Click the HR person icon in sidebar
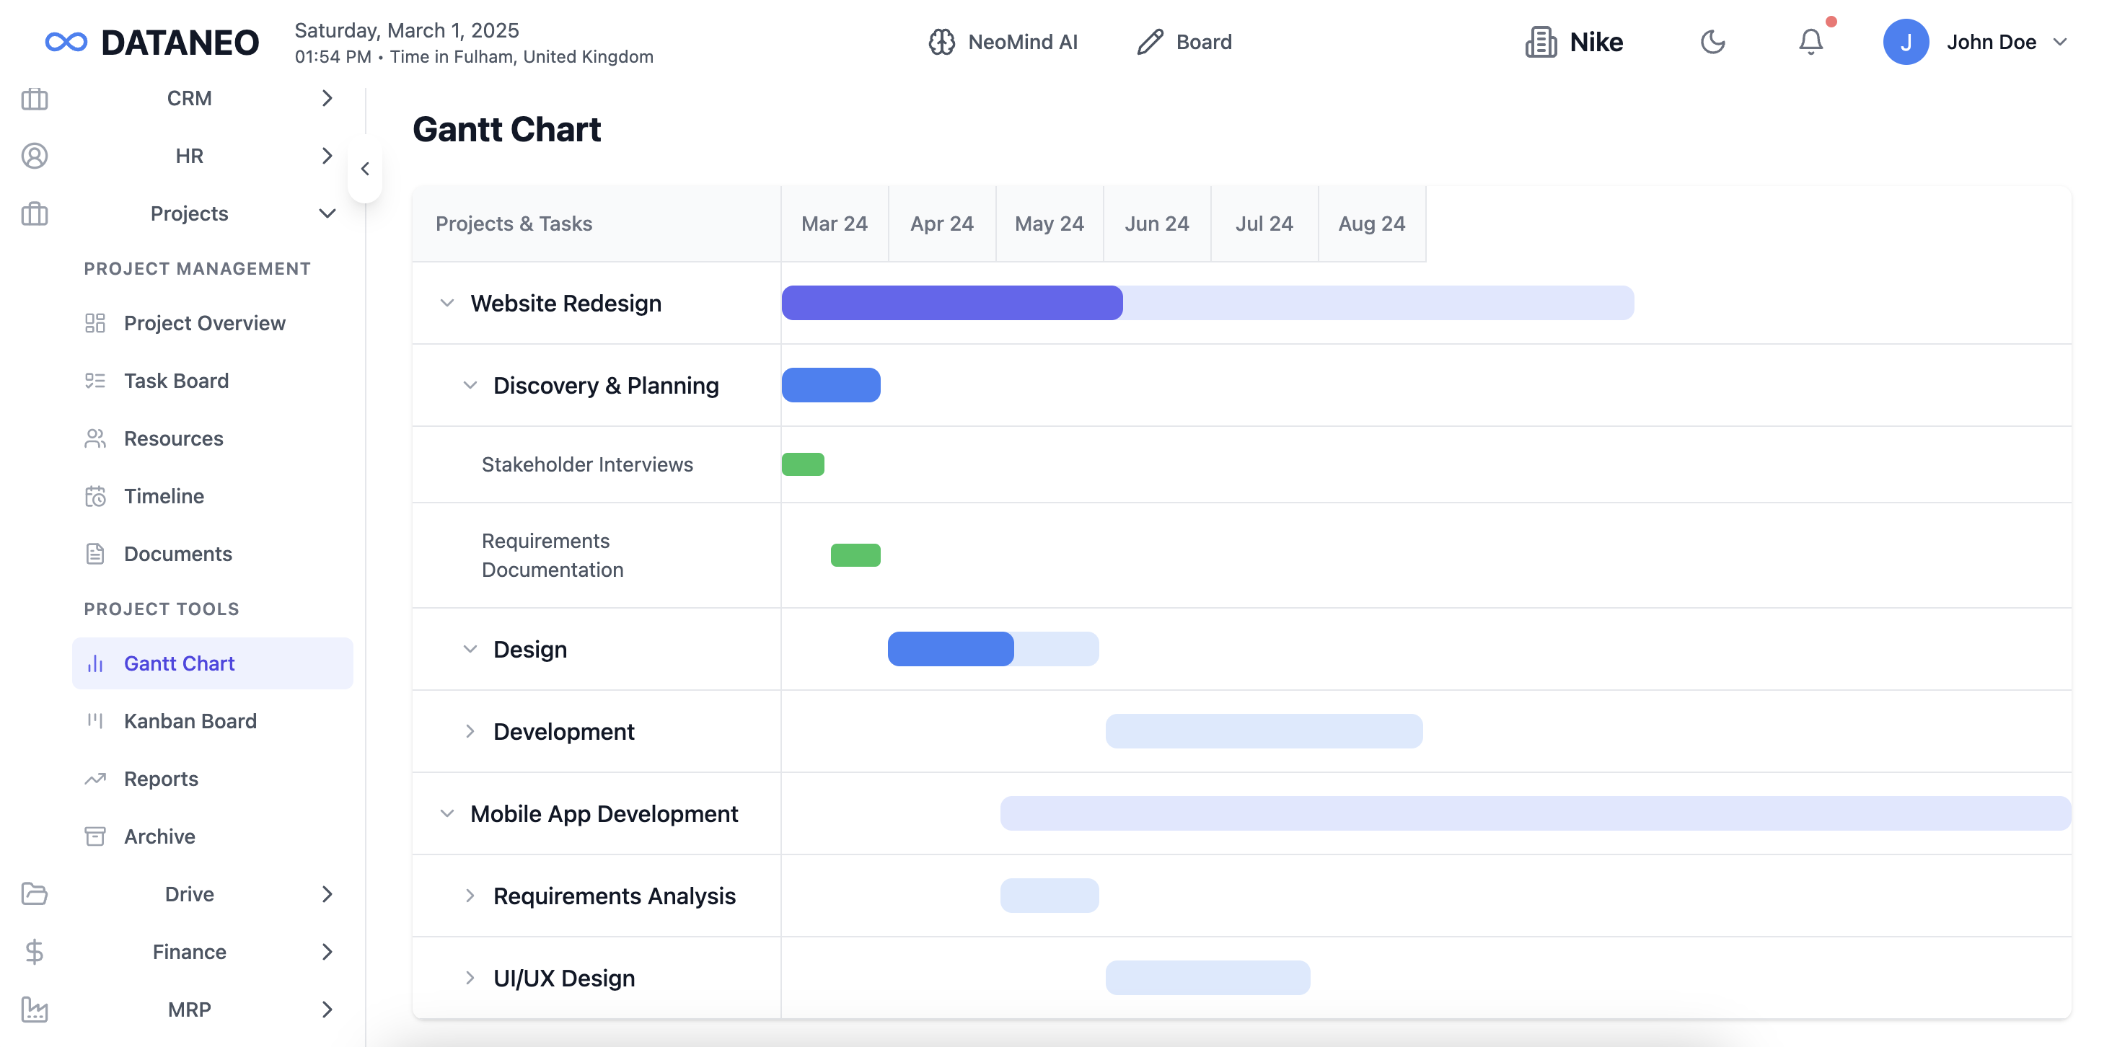This screenshot has height=1047, width=2112. 35,156
